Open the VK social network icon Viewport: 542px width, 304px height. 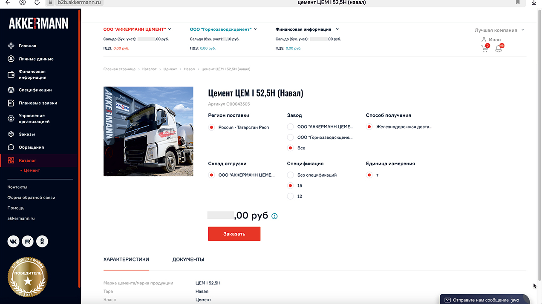[x=13, y=241]
